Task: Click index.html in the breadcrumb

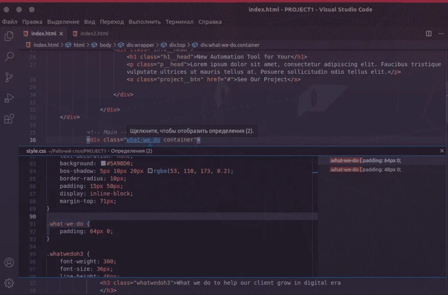Action: pos(46,45)
